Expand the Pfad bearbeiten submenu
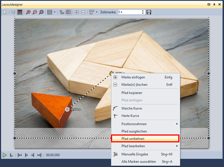Viewport: 224px width, 167px height. click(x=177, y=146)
